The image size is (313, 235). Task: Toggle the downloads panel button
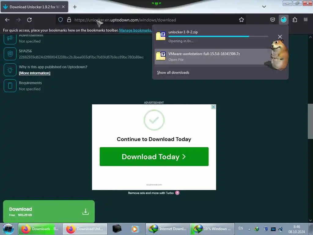(x=283, y=20)
